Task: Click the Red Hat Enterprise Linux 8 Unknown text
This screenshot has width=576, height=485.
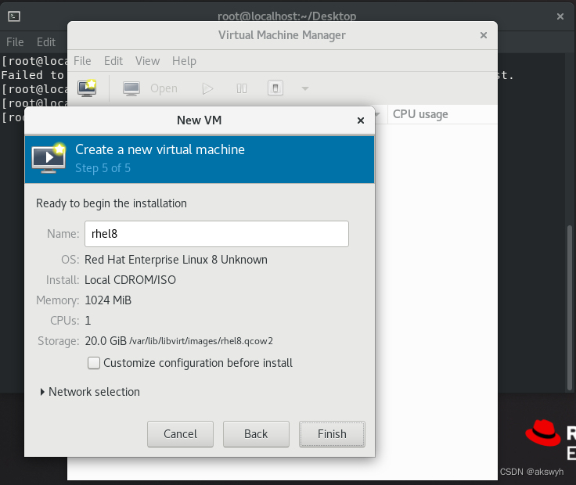Action: pos(176,260)
